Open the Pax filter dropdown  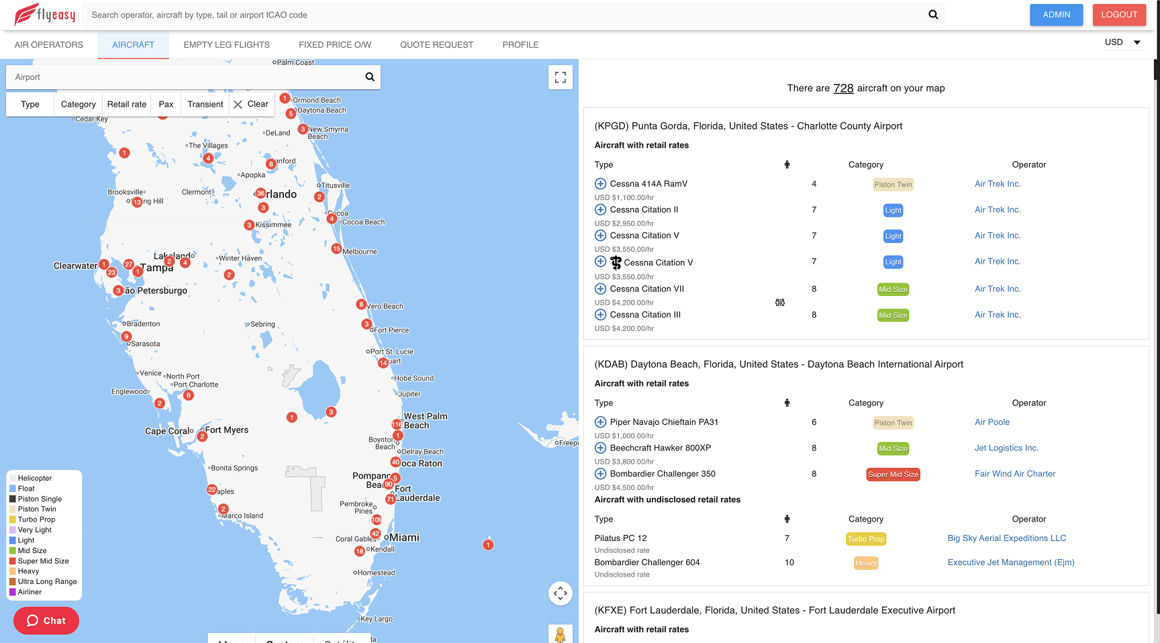pyautogui.click(x=166, y=105)
